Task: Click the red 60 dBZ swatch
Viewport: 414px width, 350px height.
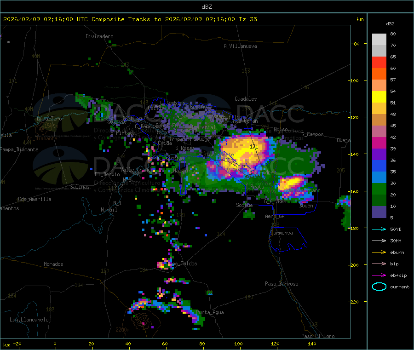Action: (379, 62)
